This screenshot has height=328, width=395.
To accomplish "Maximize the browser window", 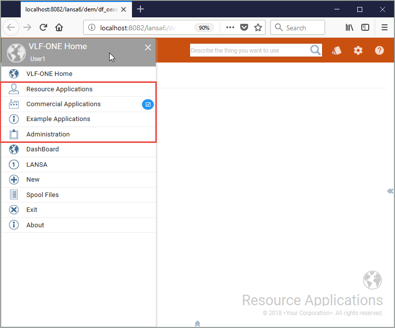I will pyautogui.click(x=360, y=9).
